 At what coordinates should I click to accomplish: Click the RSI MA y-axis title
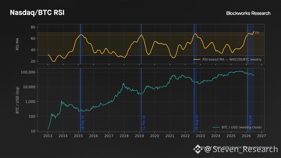tap(17, 44)
